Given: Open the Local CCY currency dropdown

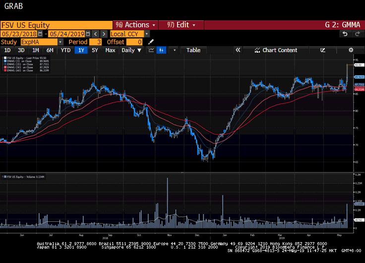Looking at the screenshot, I should point(147,34).
